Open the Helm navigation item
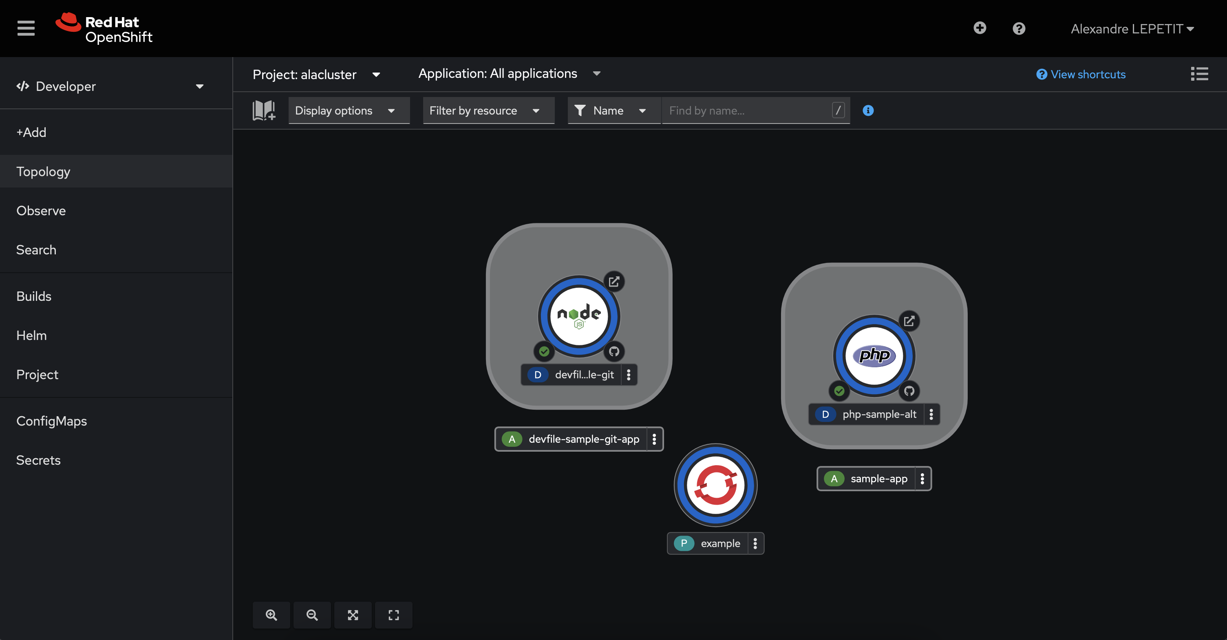Viewport: 1227px width, 640px height. (31, 335)
